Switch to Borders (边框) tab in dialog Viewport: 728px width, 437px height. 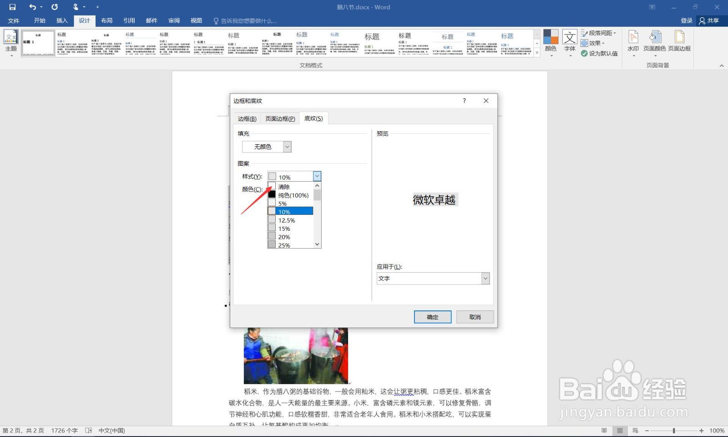(x=247, y=118)
